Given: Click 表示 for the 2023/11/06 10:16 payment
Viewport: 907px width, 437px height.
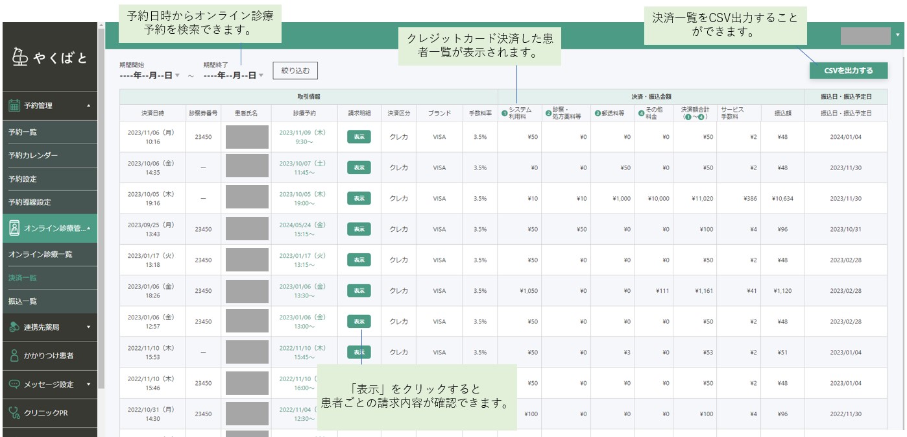Looking at the screenshot, I should [x=359, y=136].
